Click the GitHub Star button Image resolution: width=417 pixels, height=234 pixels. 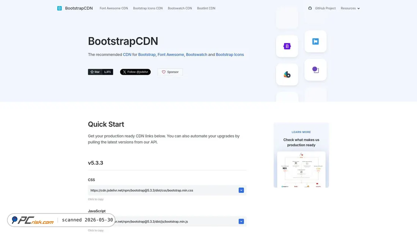coord(95,72)
